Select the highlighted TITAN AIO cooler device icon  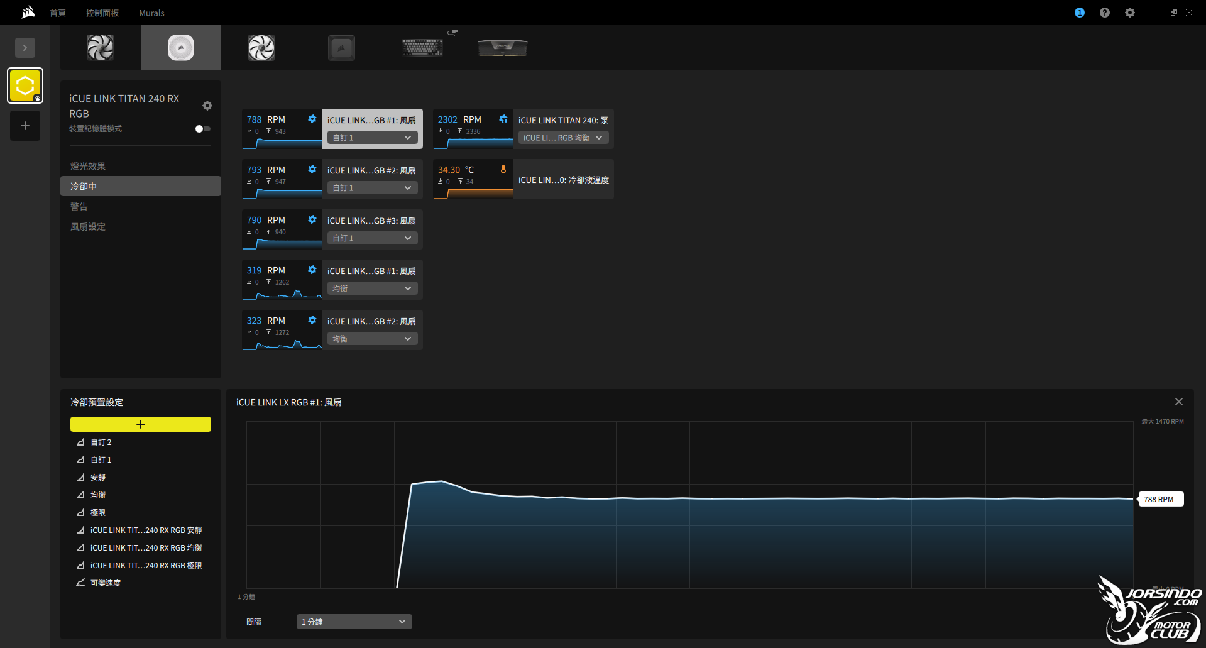181,48
